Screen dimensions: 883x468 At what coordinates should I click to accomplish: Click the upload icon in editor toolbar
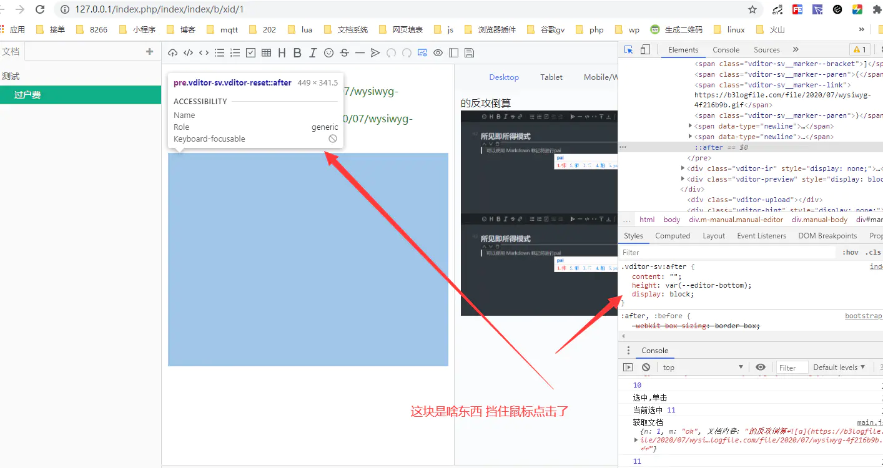(173, 53)
